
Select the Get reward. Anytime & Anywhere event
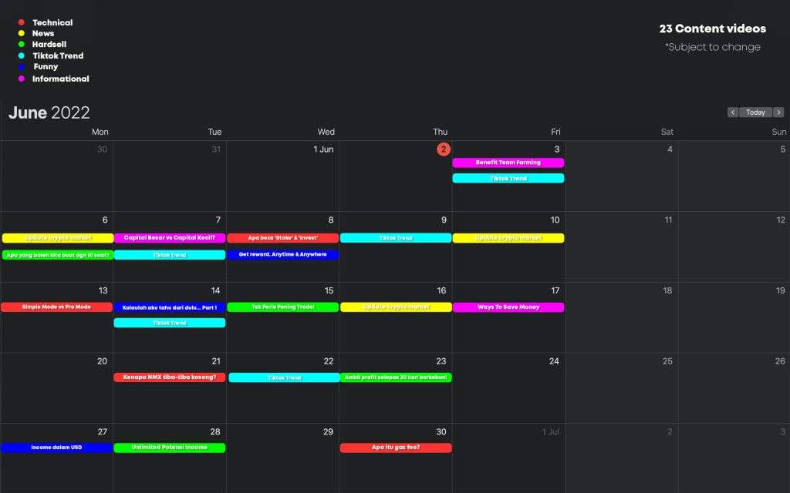[282, 254]
